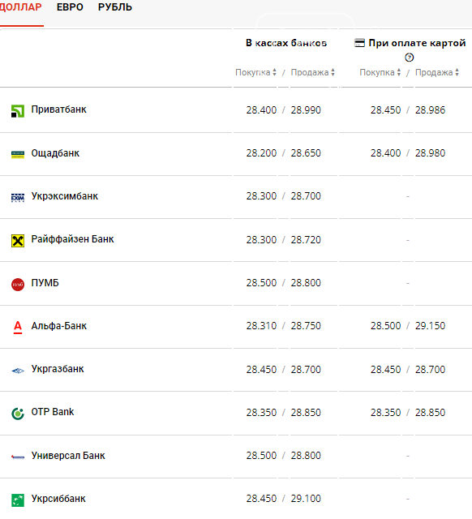Switch to the РУБЛЬ tab

[115, 7]
